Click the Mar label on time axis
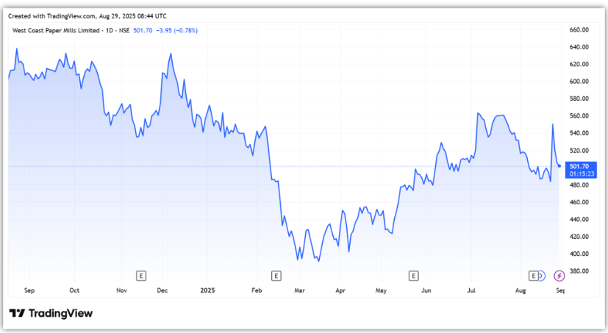Image resolution: width=608 pixels, height=333 pixels. [299, 291]
